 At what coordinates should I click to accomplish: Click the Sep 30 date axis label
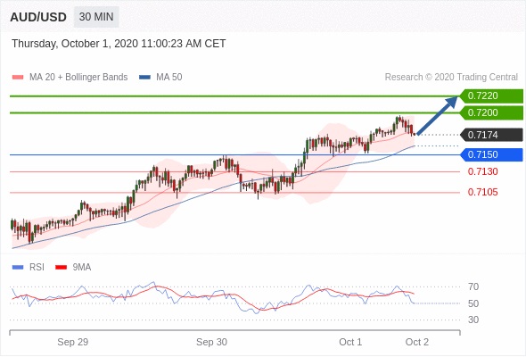pos(211,342)
